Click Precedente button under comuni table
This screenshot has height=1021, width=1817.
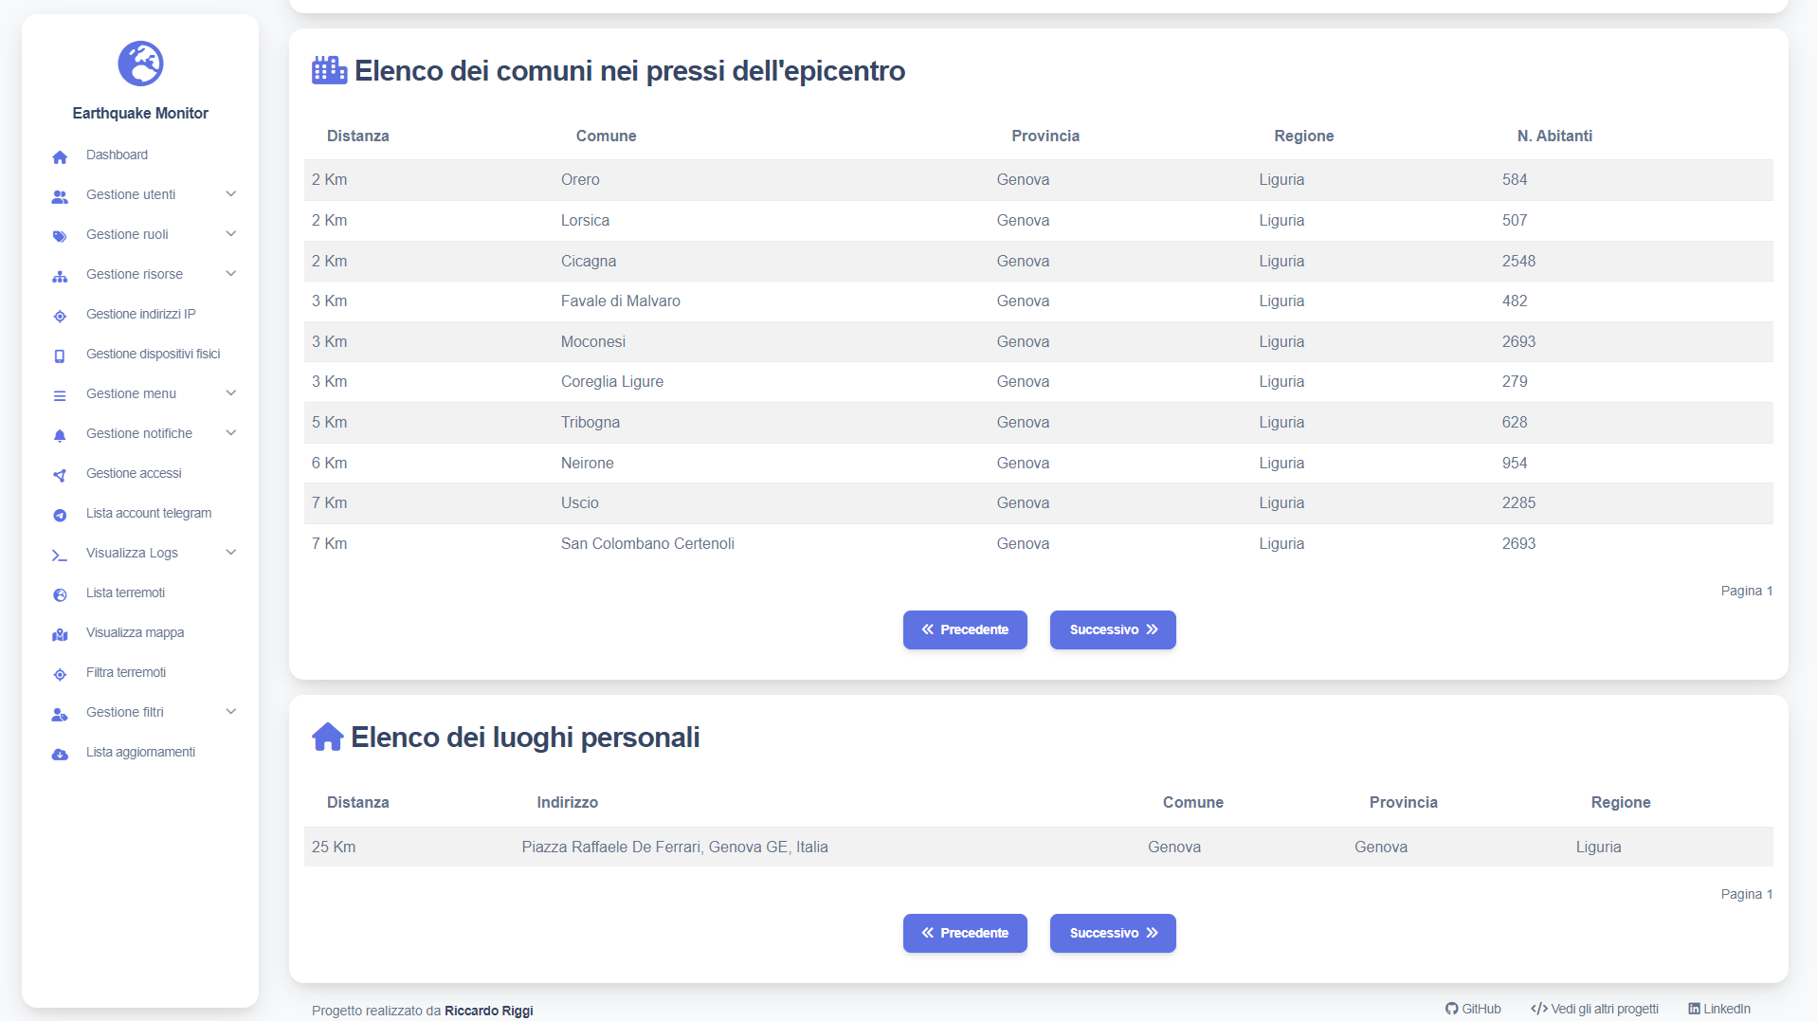[965, 629]
